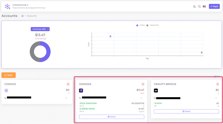The height and width of the screenshot is (124, 223).
Task: Connect wallet with the purple Keplr button
Action: 214,6
